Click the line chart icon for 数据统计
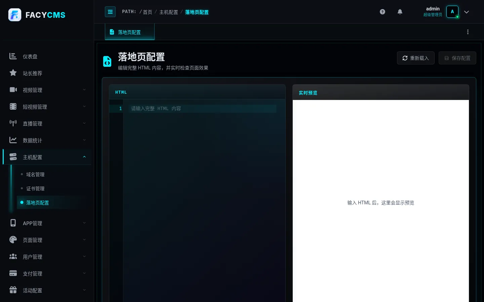The height and width of the screenshot is (302, 484). 13,140
